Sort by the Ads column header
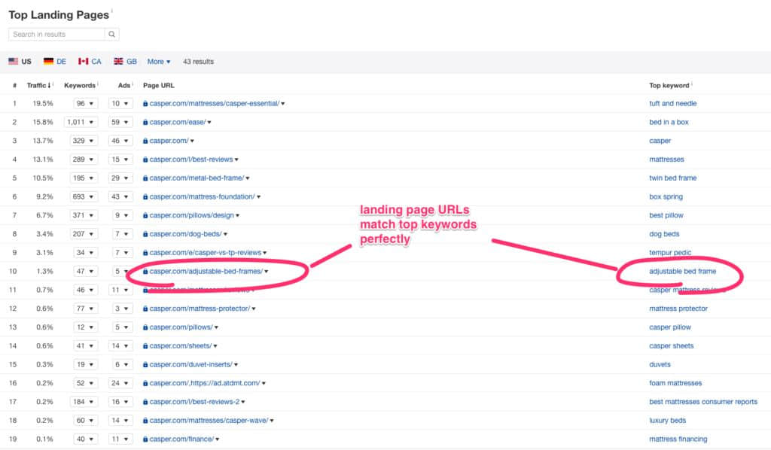Screen dimensions: 771x450 click(x=124, y=86)
